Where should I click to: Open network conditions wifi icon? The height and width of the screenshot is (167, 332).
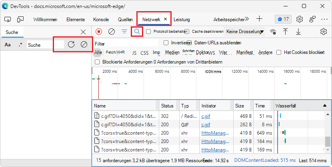click(x=273, y=32)
